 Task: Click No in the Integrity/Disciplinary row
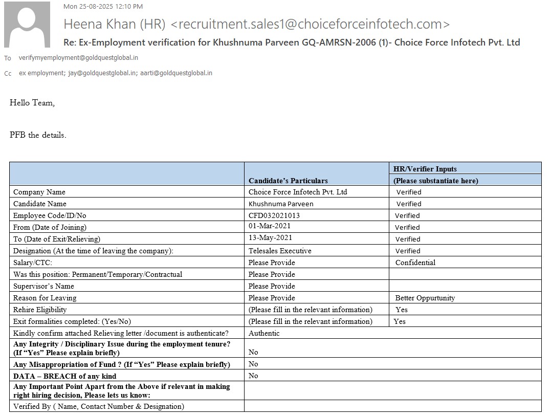pyautogui.click(x=253, y=352)
